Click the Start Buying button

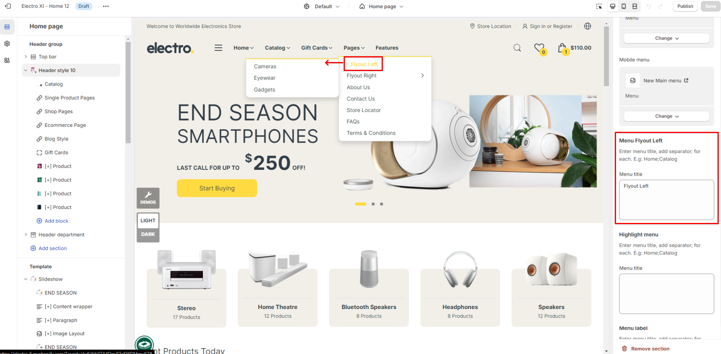pos(217,188)
